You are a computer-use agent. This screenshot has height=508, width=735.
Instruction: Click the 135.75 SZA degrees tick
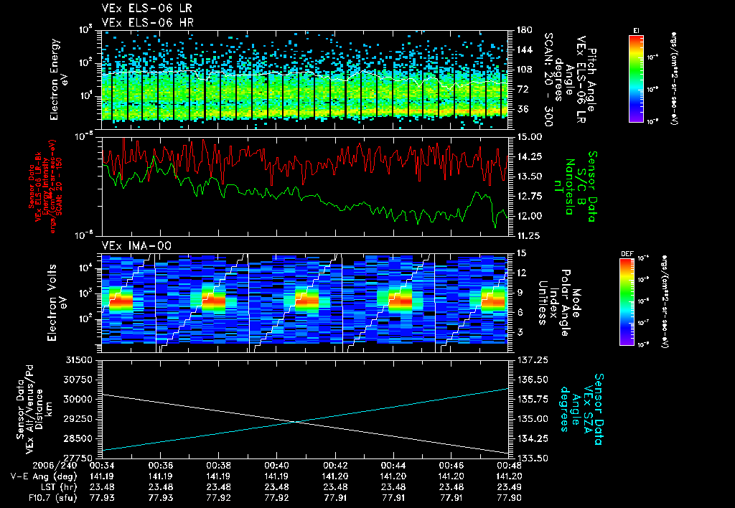(532, 399)
